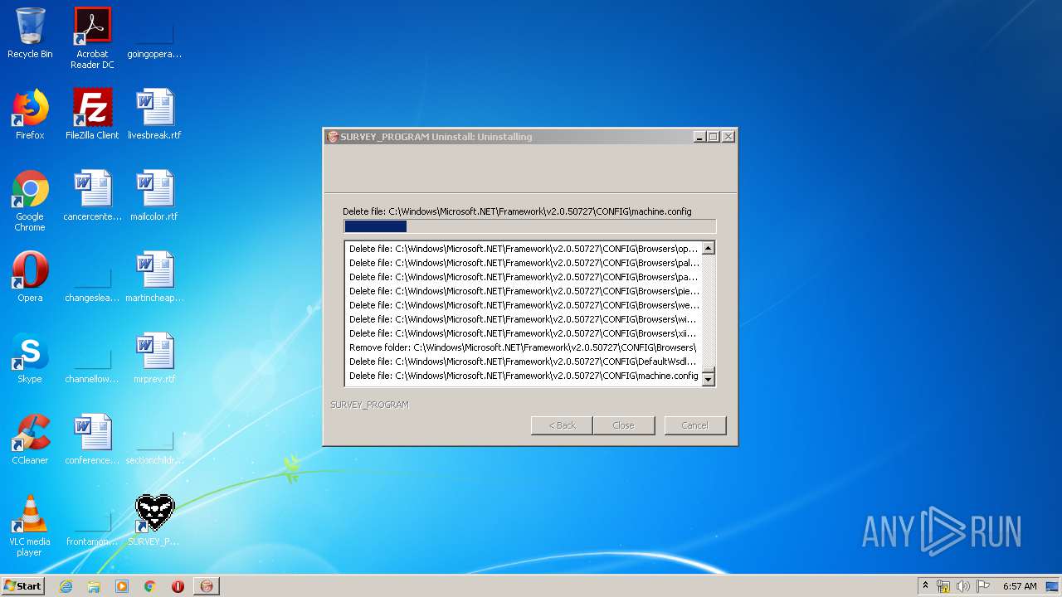
Task: Click the uninstaller title bar icon
Action: coord(333,137)
